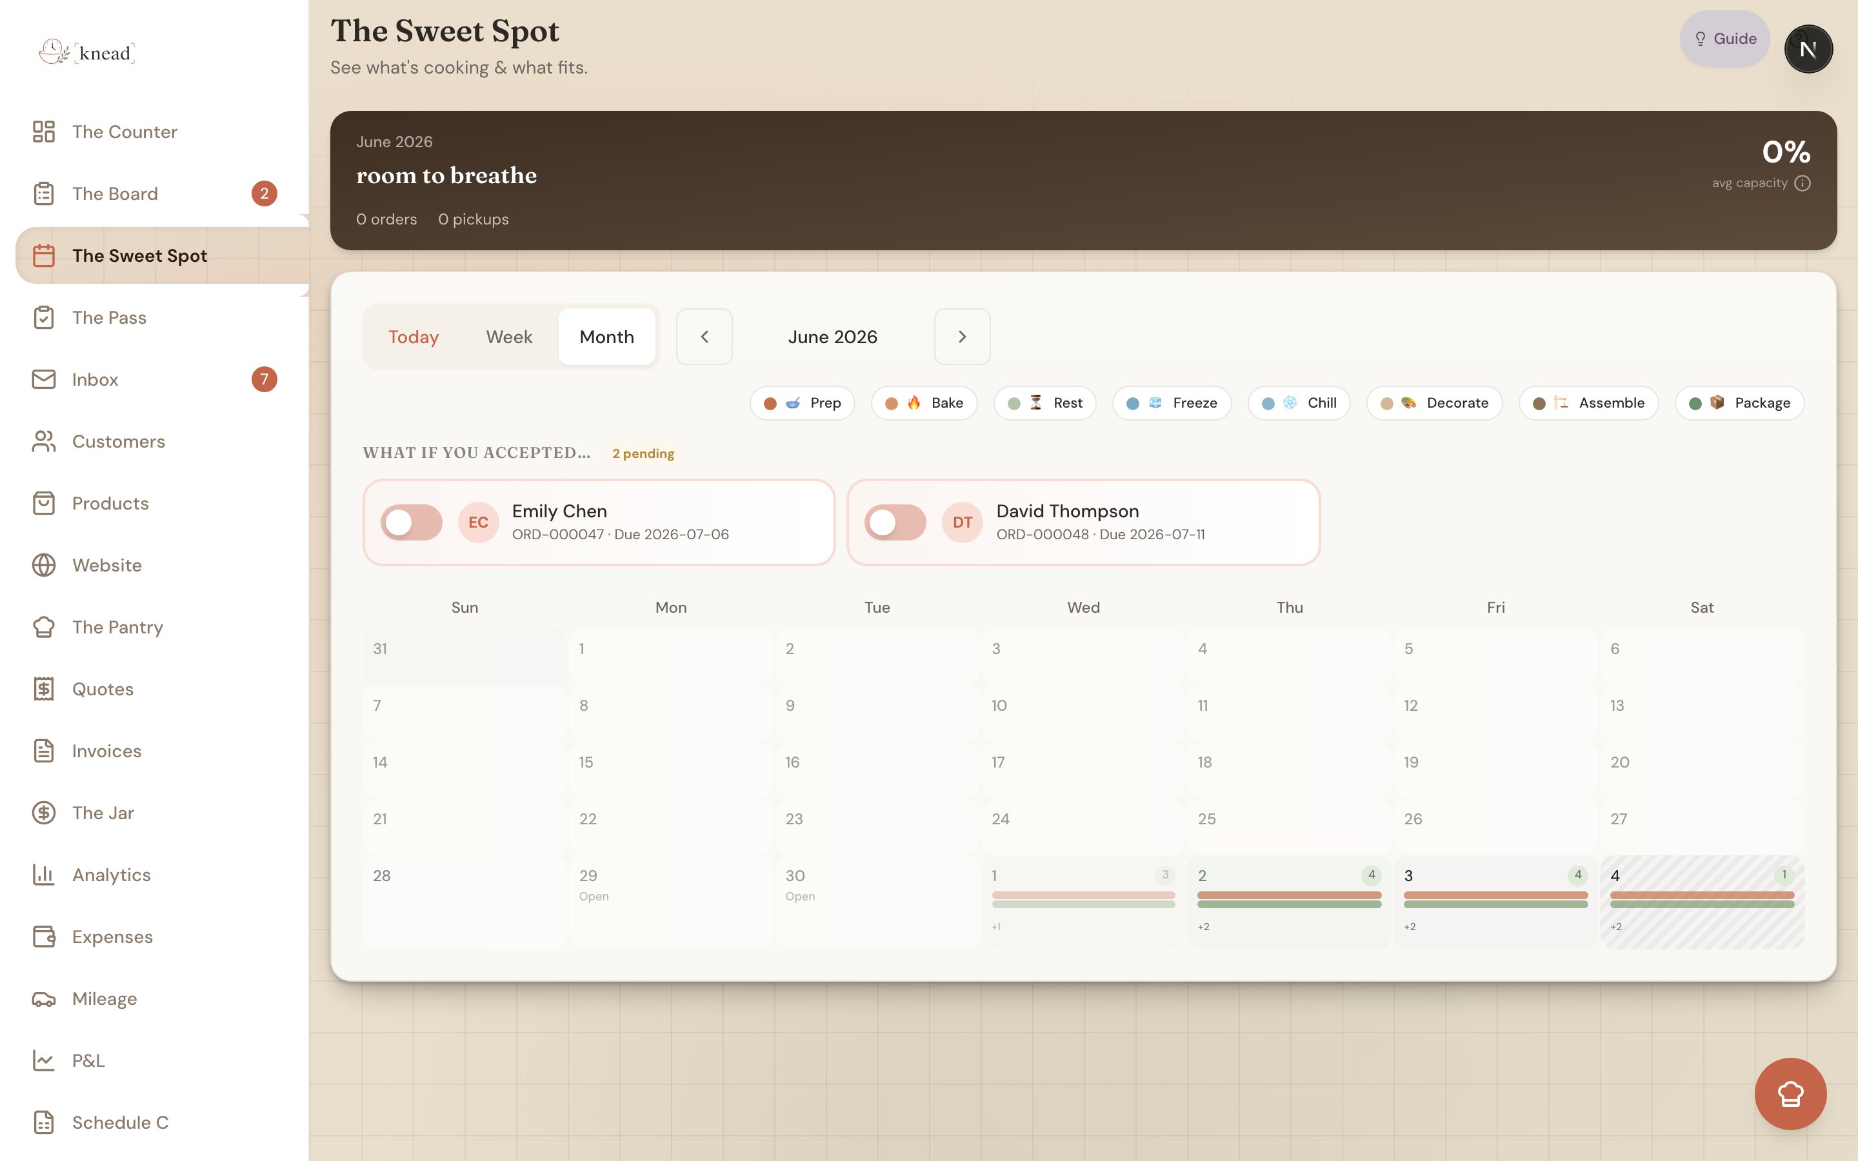The image size is (1858, 1161).
Task: Open The Jar dollar icon
Action: [44, 813]
